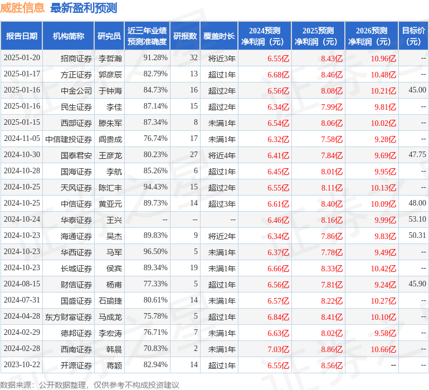Click the 数据来源 footer note
Screen dimensions: 429x390
pyautogui.click(x=90, y=385)
